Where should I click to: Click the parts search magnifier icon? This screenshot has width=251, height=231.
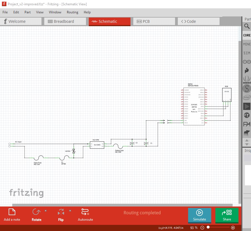pyautogui.click(x=247, y=26)
